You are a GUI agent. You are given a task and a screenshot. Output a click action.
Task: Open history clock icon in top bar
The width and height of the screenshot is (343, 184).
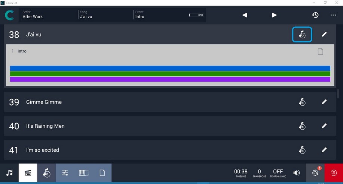click(315, 15)
